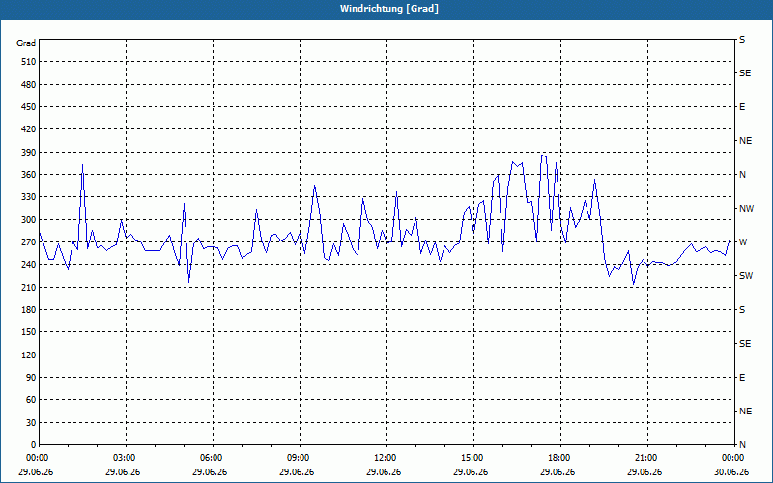This screenshot has width=773, height=483.
Task: Click the 420 tick label on left axis
Action: tap(28, 129)
